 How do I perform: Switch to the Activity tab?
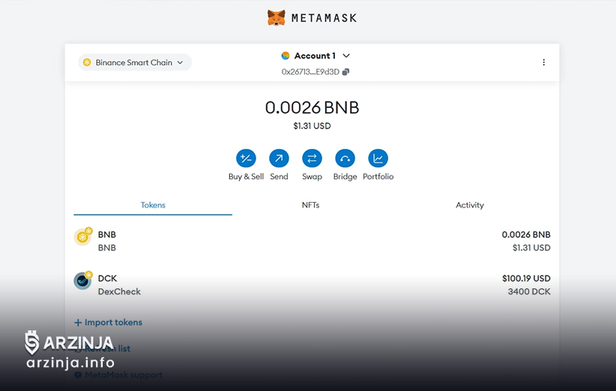click(470, 205)
